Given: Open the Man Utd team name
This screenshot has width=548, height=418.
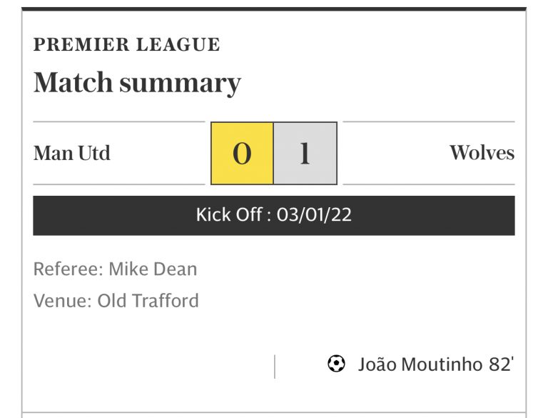Looking at the screenshot, I should pyautogui.click(x=72, y=153).
